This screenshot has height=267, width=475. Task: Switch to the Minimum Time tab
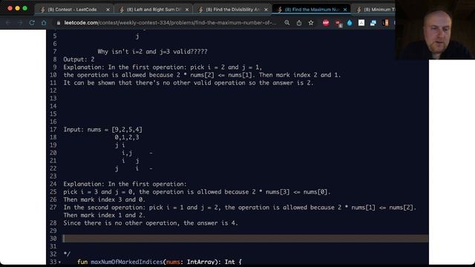[376, 10]
